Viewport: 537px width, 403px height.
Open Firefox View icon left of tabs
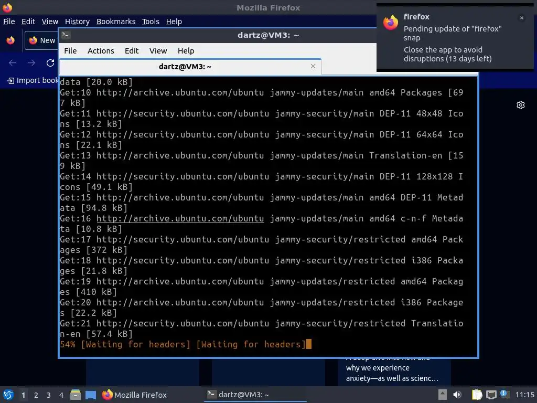(10, 40)
